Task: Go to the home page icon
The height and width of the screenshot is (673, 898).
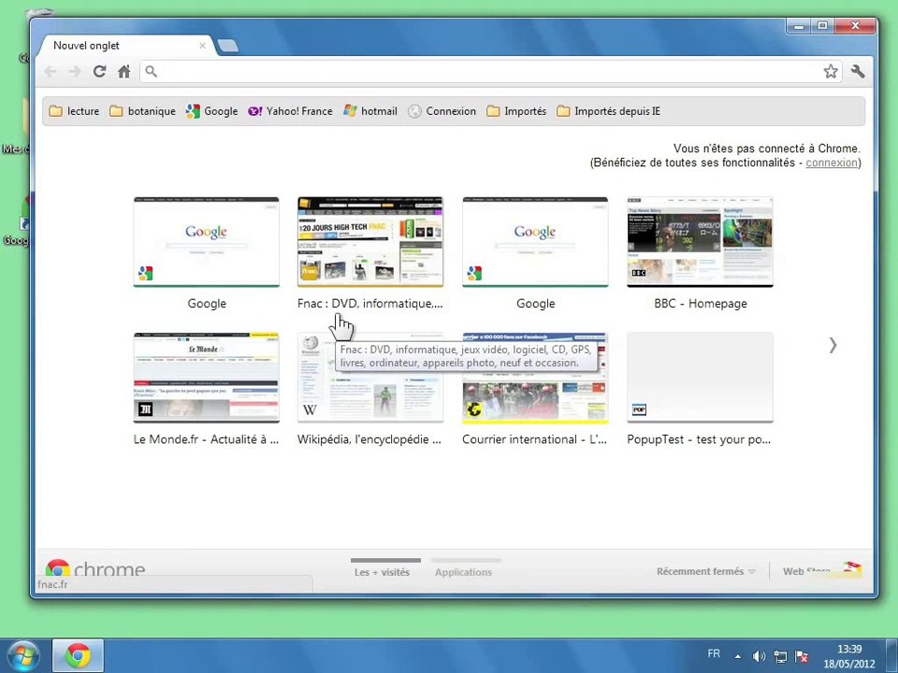Action: click(x=124, y=72)
